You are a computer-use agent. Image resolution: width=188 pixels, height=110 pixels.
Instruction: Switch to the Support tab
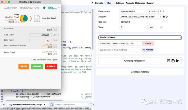pos(150,3)
